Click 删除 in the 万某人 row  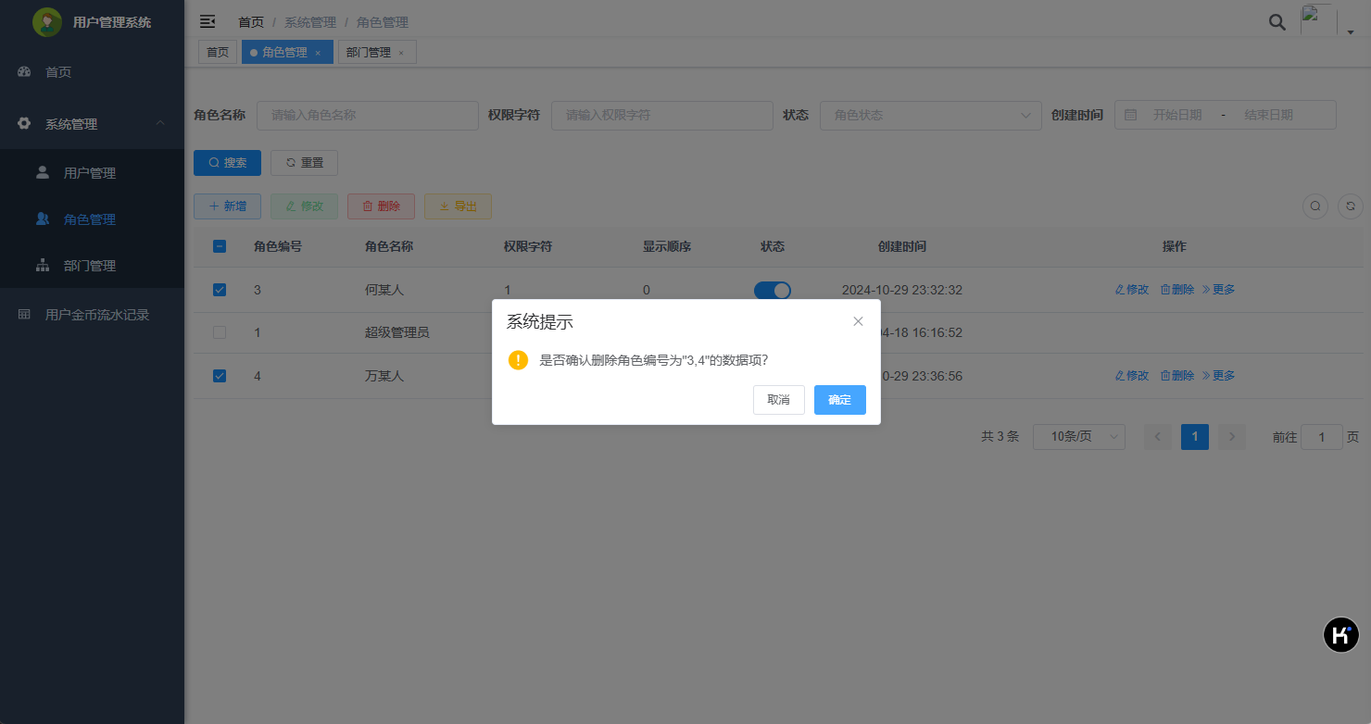coord(1177,376)
